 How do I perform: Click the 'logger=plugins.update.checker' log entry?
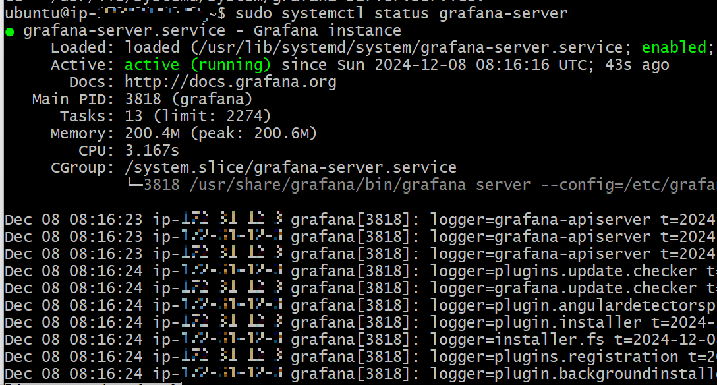[x=563, y=271]
